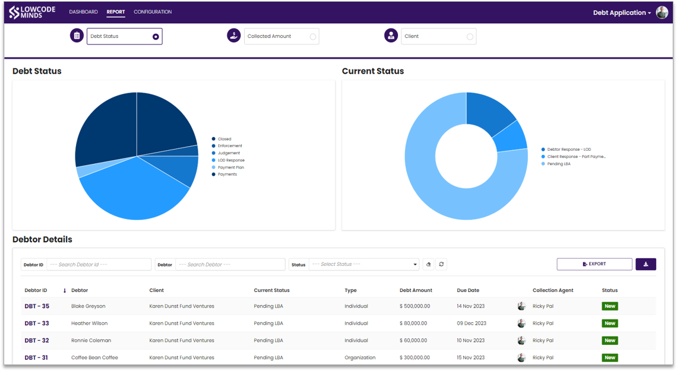Image resolution: width=677 pixels, height=371 pixels.
Task: Open the user profile avatar
Action: click(x=662, y=12)
